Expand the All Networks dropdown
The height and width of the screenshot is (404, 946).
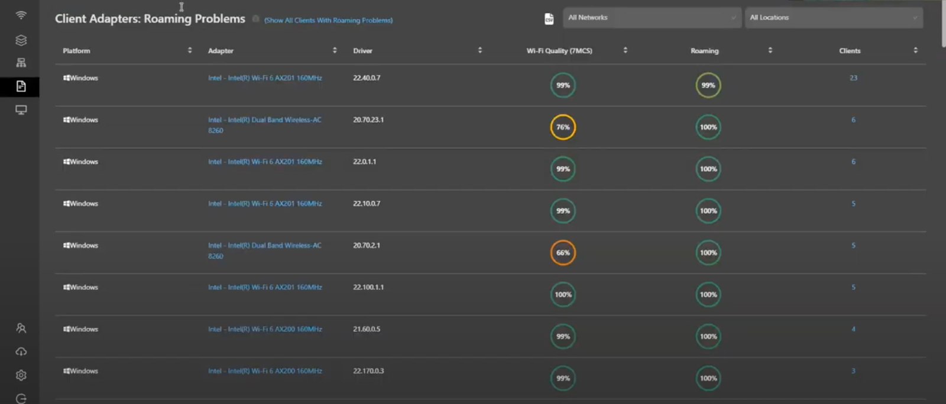point(652,18)
